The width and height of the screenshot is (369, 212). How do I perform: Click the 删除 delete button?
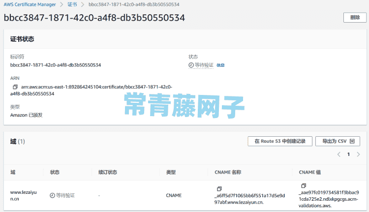pyautogui.click(x=355, y=17)
